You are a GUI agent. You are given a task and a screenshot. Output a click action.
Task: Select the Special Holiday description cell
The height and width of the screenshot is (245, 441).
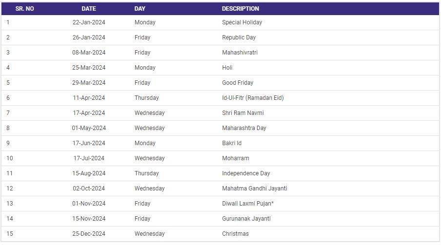pyautogui.click(x=242, y=22)
